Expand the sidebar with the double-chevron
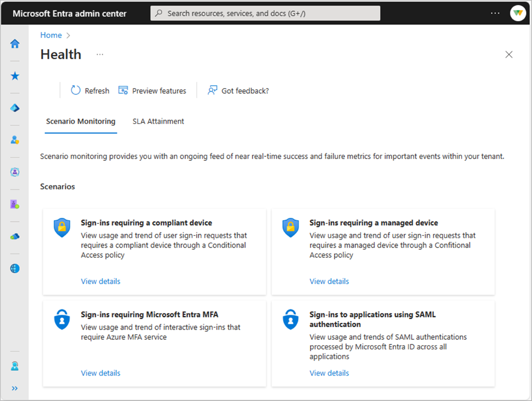This screenshot has height=401, width=532. point(15,388)
